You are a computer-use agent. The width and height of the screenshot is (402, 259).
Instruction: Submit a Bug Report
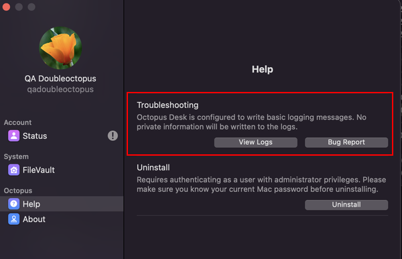(346, 142)
